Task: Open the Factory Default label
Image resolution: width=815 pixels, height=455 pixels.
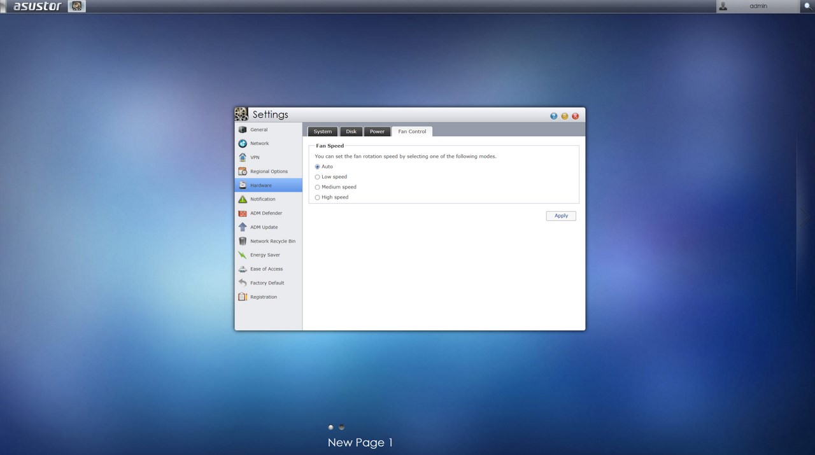Action: tap(267, 283)
